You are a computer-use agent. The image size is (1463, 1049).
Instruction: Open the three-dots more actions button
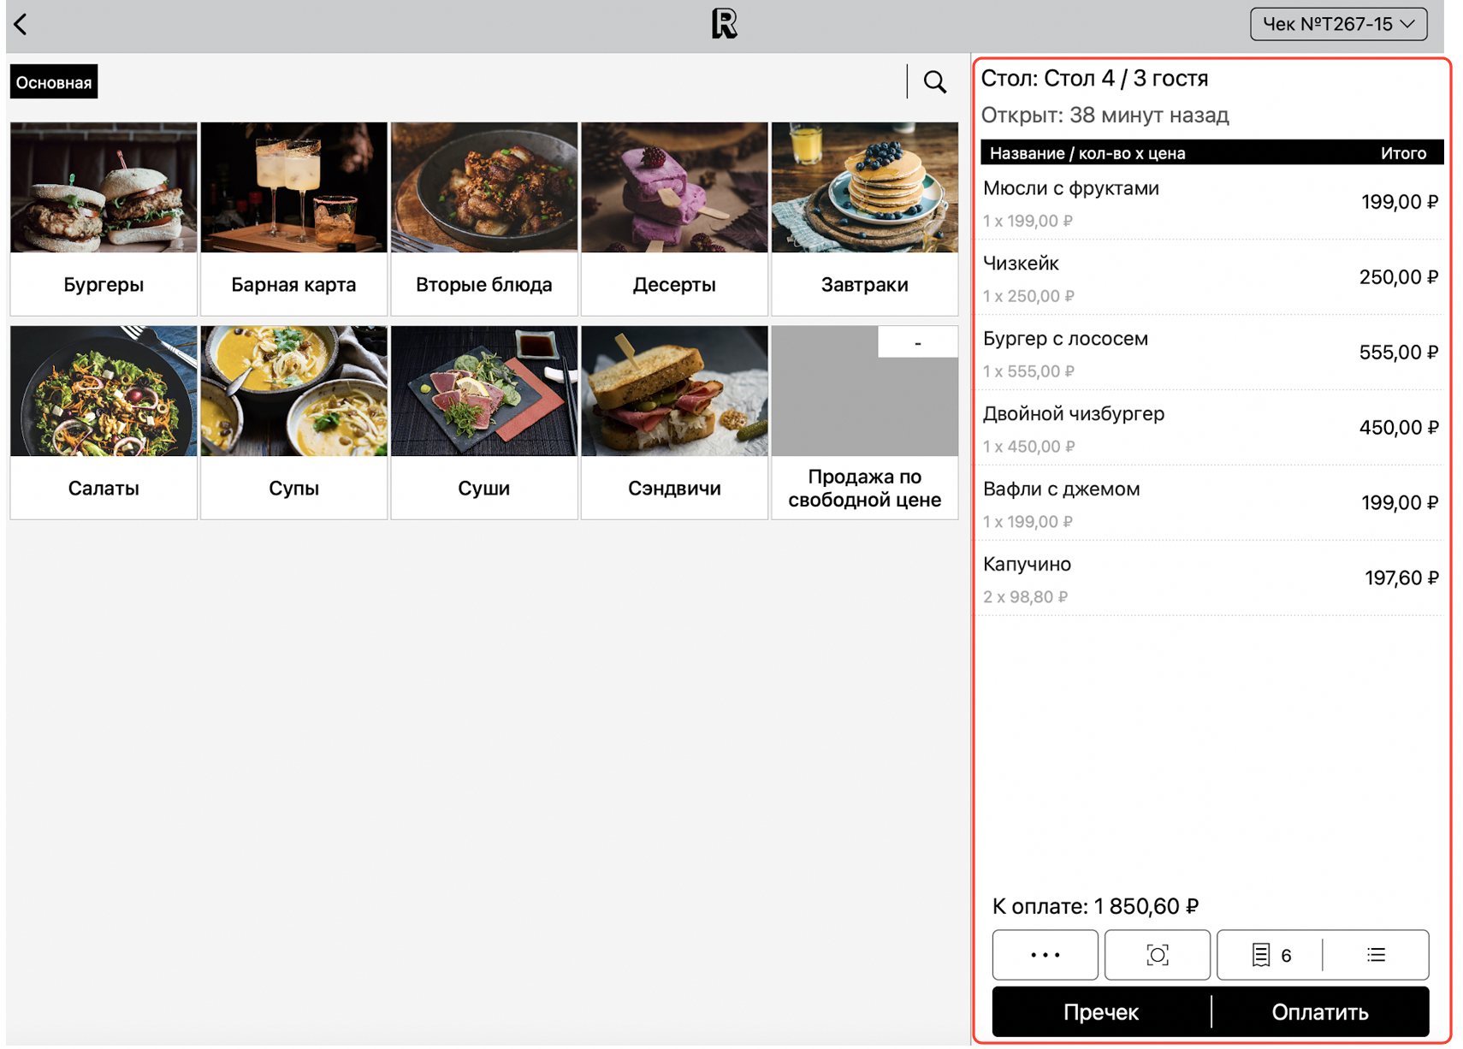coord(1045,954)
